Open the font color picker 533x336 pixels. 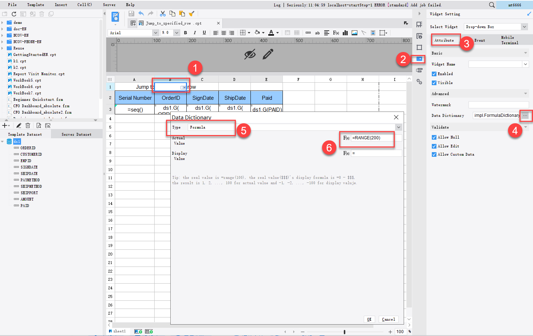coord(273,33)
